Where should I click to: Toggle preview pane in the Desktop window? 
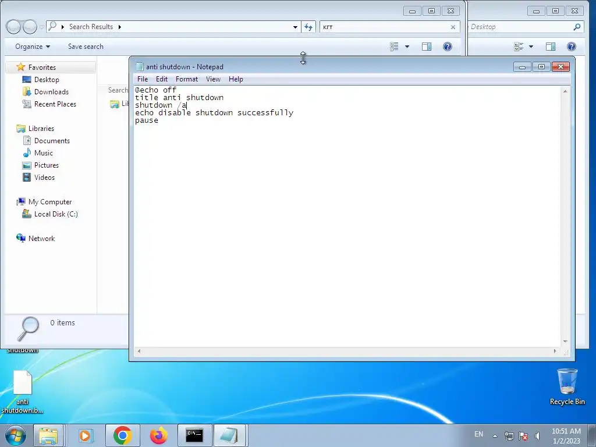(551, 47)
